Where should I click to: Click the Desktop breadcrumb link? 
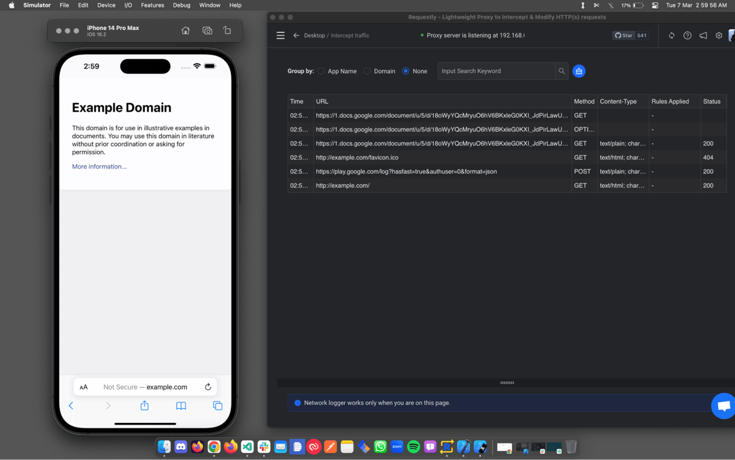click(314, 35)
